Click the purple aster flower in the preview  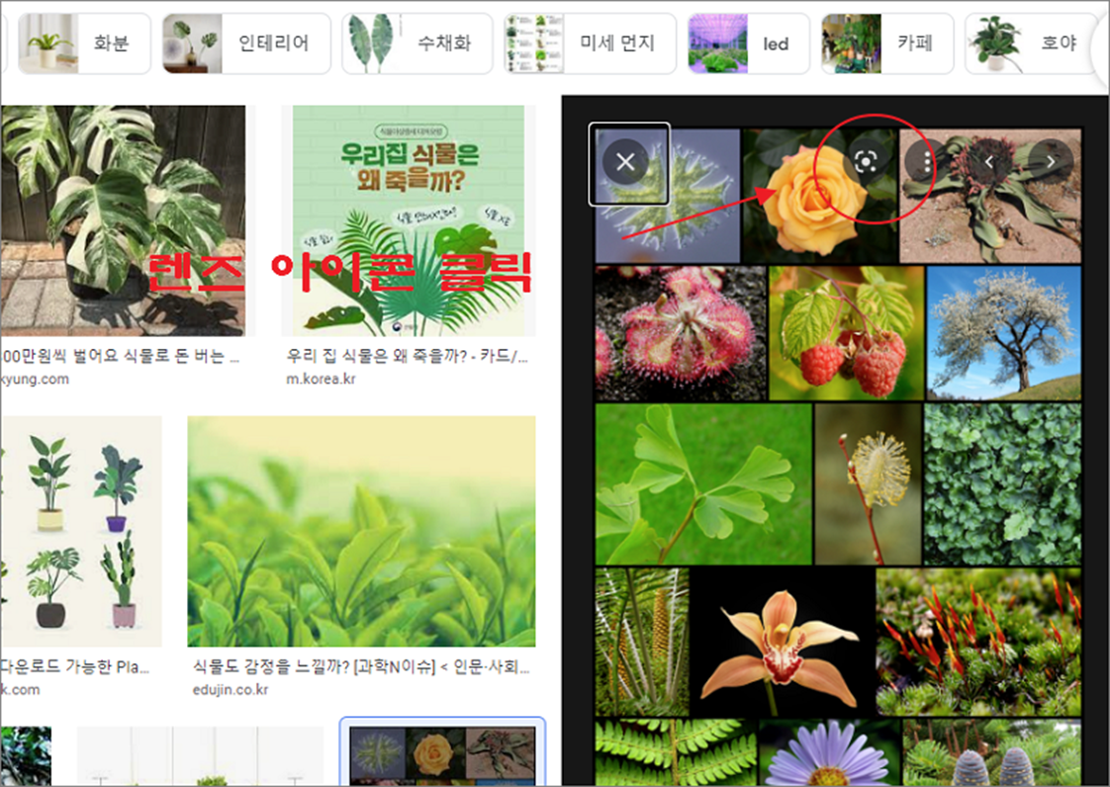coord(829,753)
